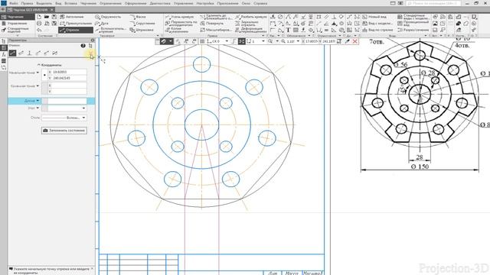This screenshot has width=490, height=275.
Task: Click the open file folder icon
Action: point(47,17)
